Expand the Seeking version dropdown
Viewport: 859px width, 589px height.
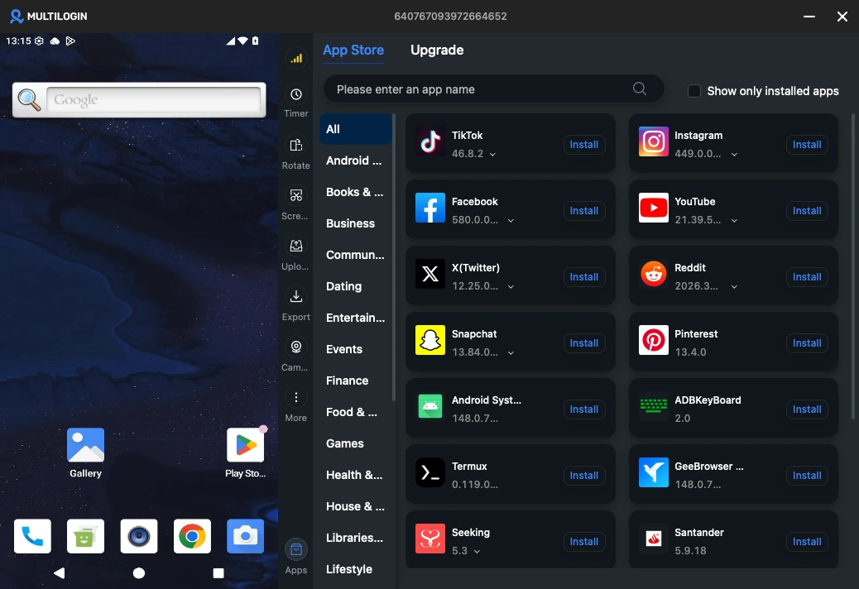click(x=477, y=552)
